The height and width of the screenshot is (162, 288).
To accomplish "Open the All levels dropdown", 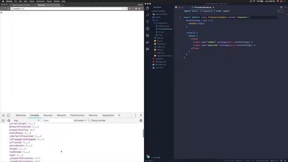I will [80, 121].
